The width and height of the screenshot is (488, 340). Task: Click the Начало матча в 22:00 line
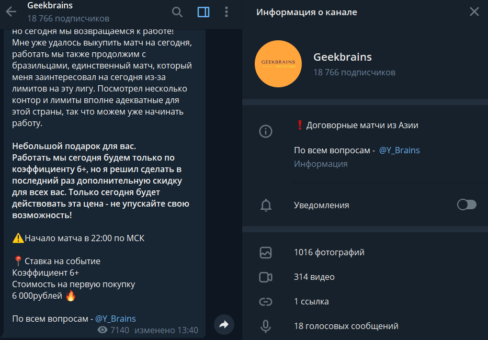click(x=84, y=238)
